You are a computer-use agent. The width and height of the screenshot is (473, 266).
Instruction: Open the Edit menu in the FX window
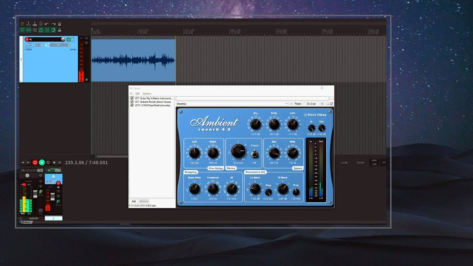pyautogui.click(x=137, y=94)
